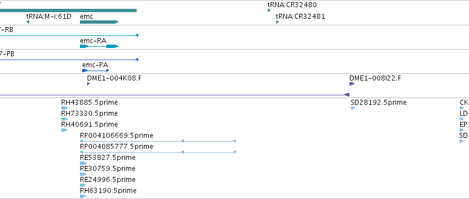
Task: Click the emc-PA protein feature
Action: (x=96, y=71)
